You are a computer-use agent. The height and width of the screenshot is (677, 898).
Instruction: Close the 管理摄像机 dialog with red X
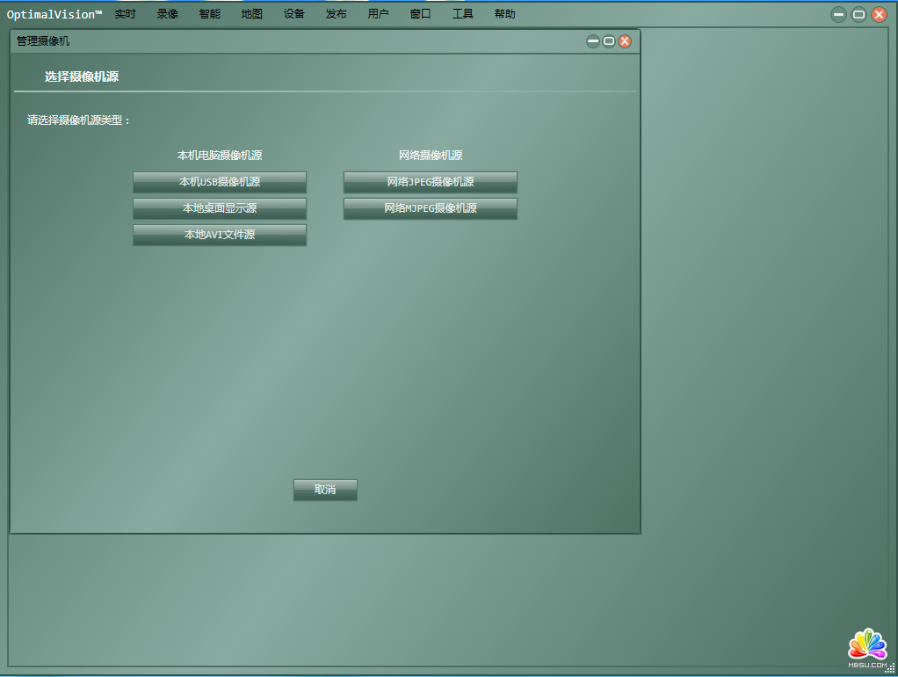[625, 41]
